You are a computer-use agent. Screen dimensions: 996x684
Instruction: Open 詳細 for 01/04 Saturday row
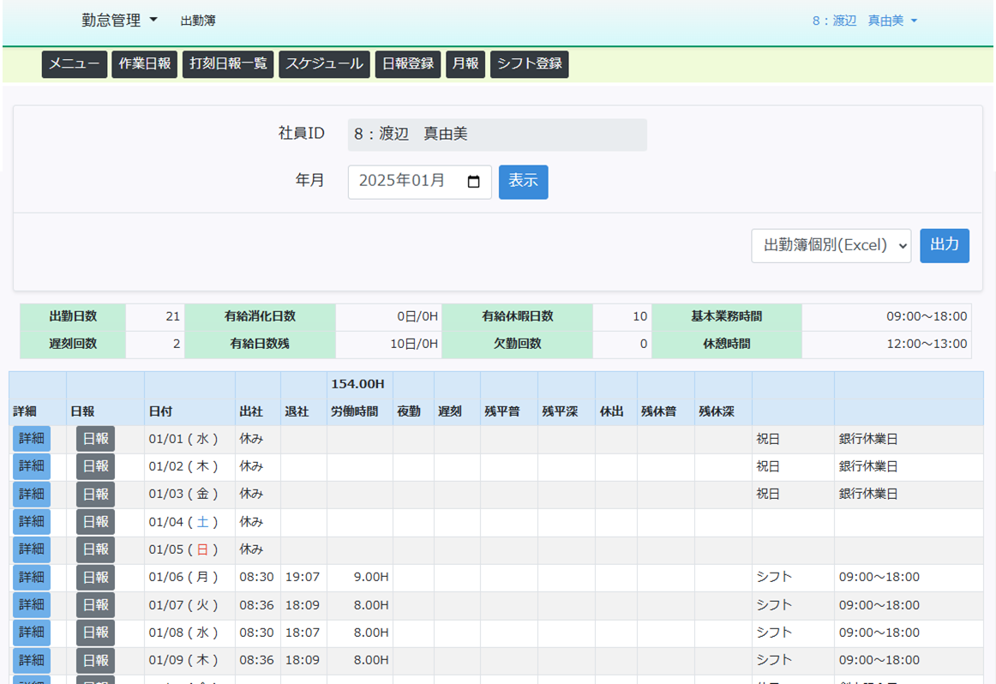(32, 522)
